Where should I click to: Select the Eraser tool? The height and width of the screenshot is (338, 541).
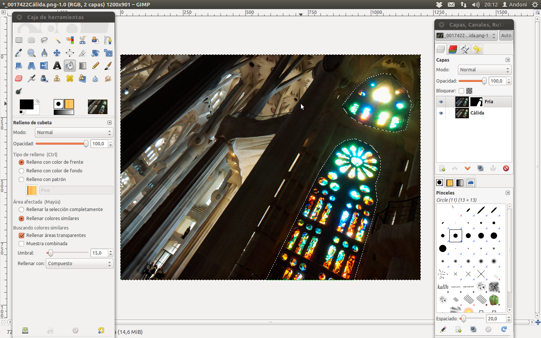tap(19, 78)
